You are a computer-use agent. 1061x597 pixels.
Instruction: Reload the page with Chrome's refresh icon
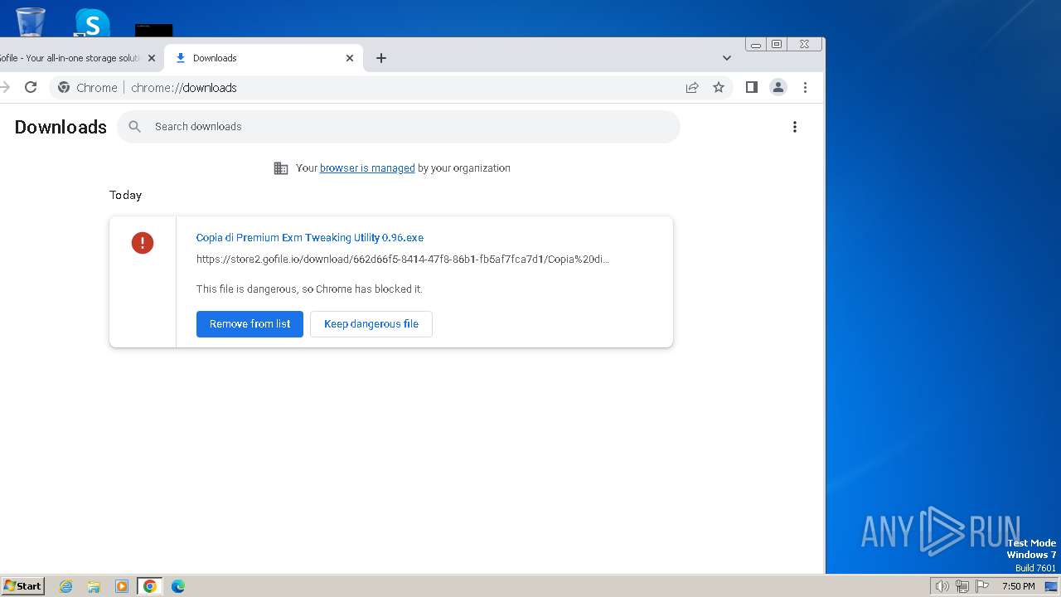point(31,87)
